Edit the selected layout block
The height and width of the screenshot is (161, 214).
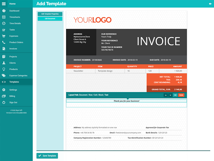click(x=175, y=95)
